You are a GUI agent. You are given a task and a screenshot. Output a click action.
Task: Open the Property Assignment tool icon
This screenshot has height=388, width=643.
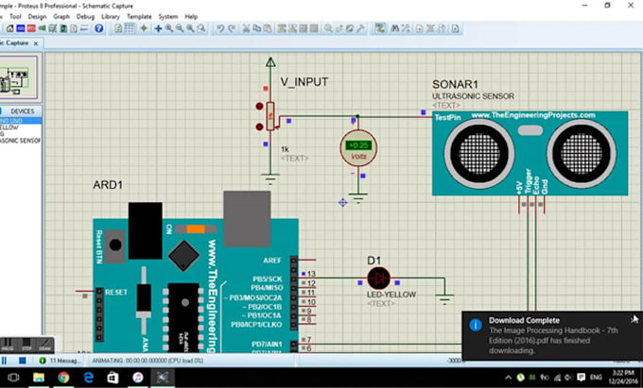click(405, 28)
